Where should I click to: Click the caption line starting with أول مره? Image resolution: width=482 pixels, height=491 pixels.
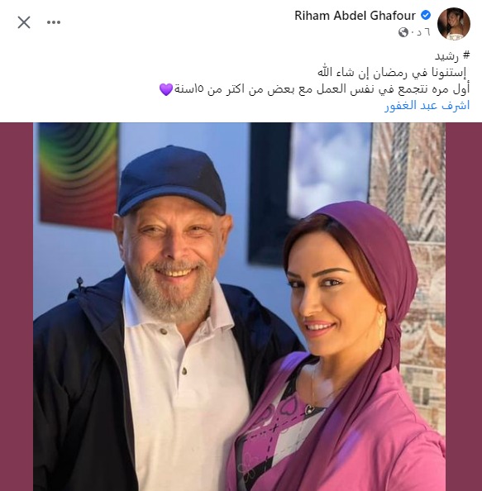pyautogui.click(x=315, y=89)
